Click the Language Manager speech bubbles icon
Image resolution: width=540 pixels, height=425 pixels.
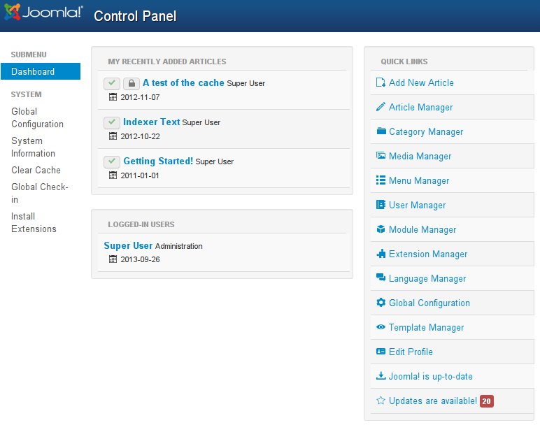tap(381, 278)
